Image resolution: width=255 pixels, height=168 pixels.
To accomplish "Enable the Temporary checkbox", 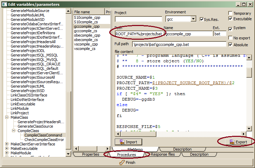I will (x=231, y=13).
